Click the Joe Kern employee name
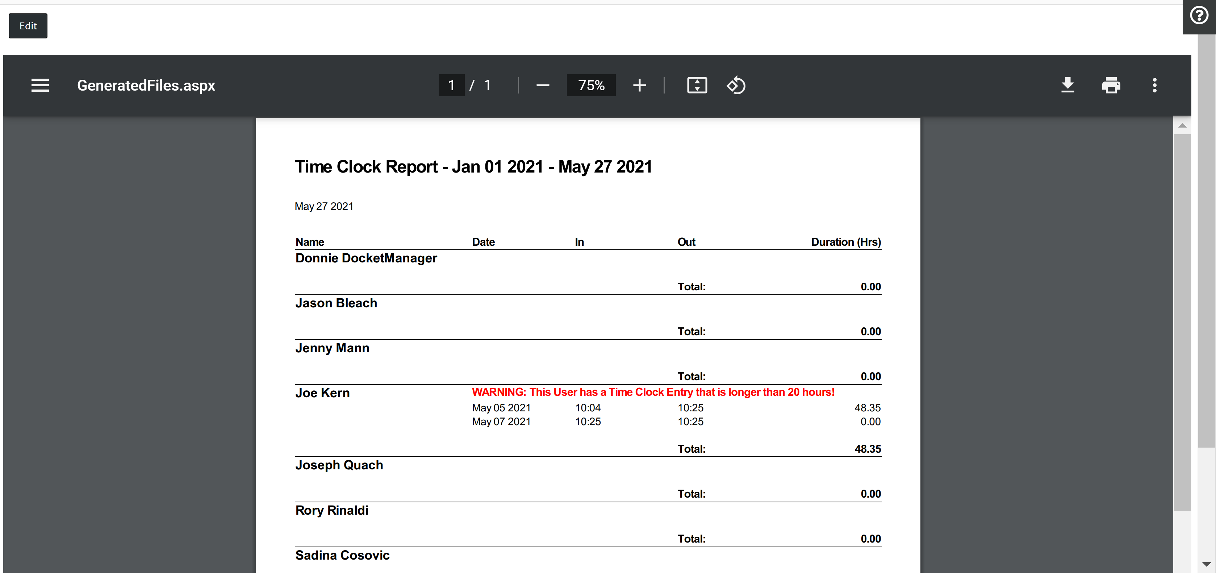This screenshot has height=573, width=1216. coord(322,393)
